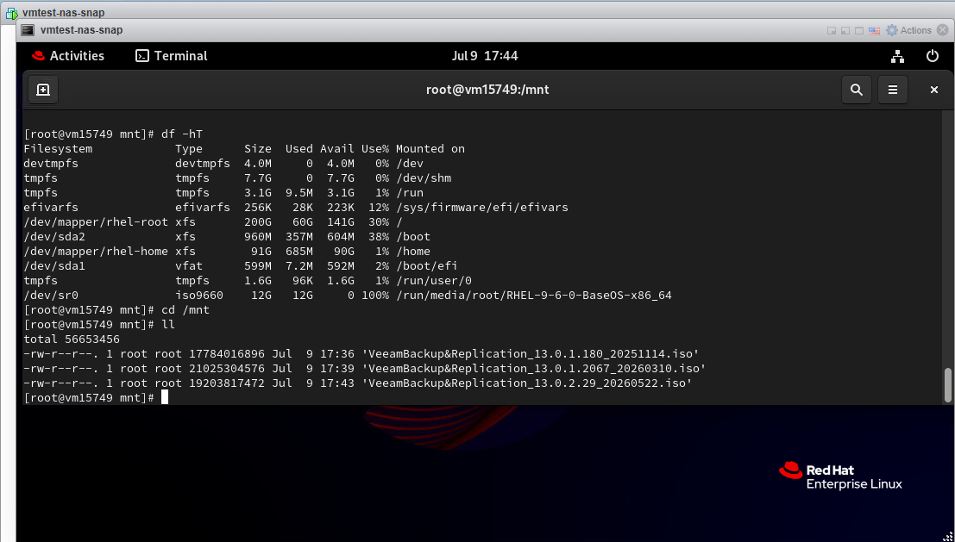This screenshot has height=542, width=955.
Task: Click the 'vfat' filesystem type
Action: click(x=189, y=265)
